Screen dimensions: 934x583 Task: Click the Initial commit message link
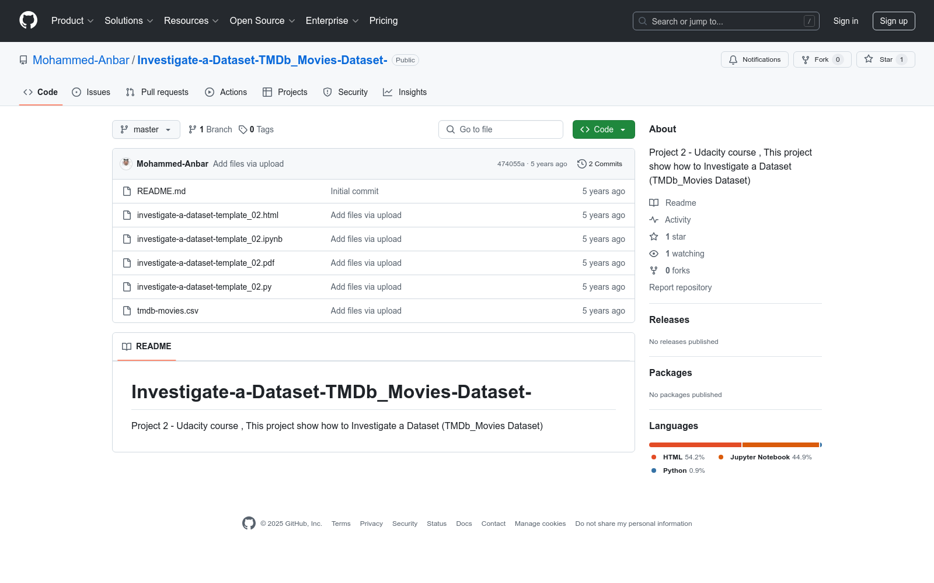pyautogui.click(x=354, y=191)
